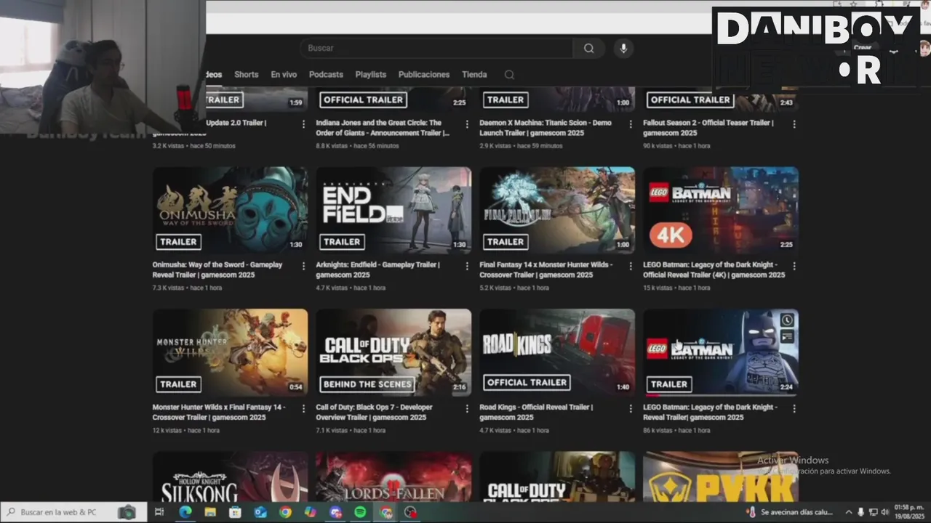Play the Lords of the Fallen thumbnail
The image size is (931, 523).
(393, 477)
